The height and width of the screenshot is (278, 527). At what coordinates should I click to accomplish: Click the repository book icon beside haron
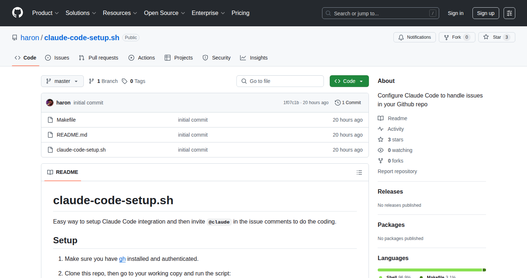pos(15,38)
